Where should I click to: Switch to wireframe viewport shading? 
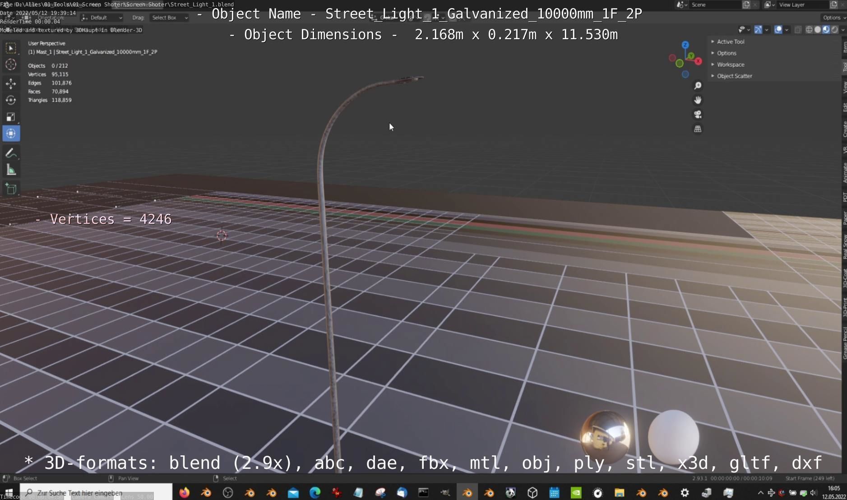pyautogui.click(x=809, y=30)
